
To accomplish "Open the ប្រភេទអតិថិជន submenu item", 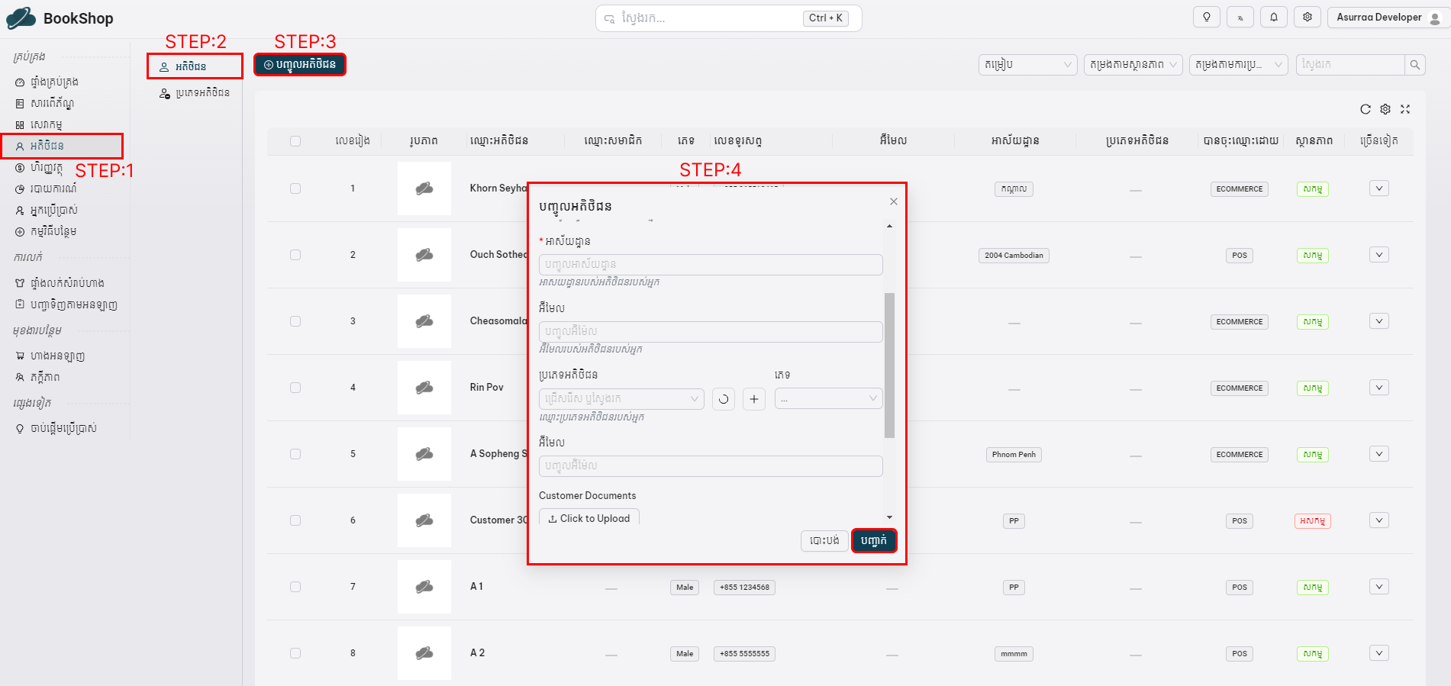I will coord(195,93).
